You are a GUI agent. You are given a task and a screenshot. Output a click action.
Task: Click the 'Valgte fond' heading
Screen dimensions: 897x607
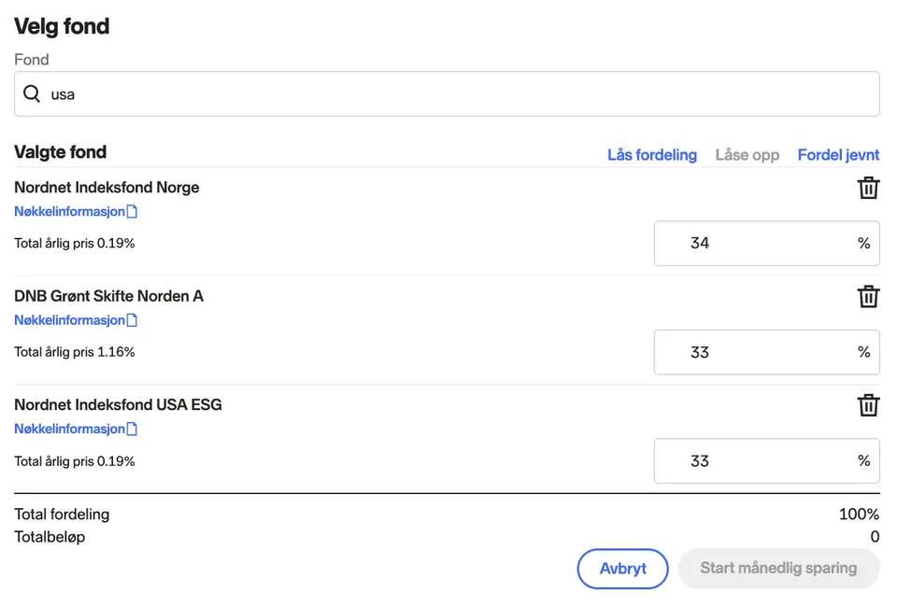[60, 152]
